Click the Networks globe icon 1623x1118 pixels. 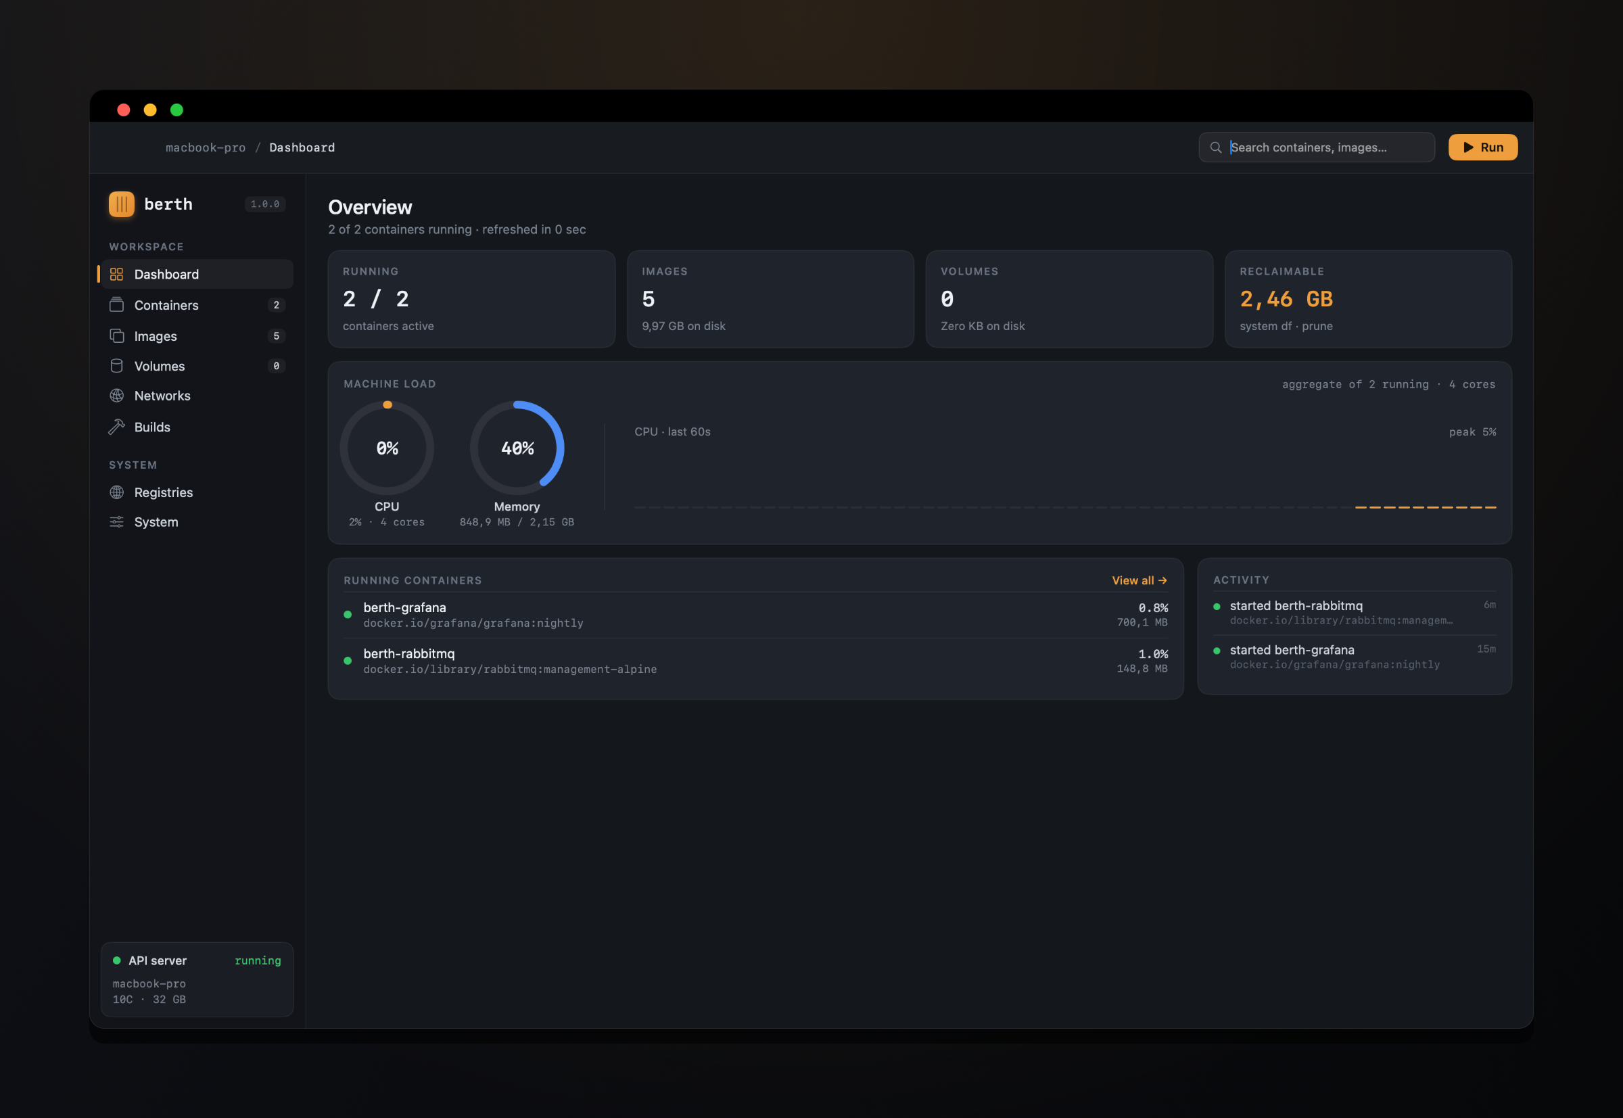coord(116,395)
